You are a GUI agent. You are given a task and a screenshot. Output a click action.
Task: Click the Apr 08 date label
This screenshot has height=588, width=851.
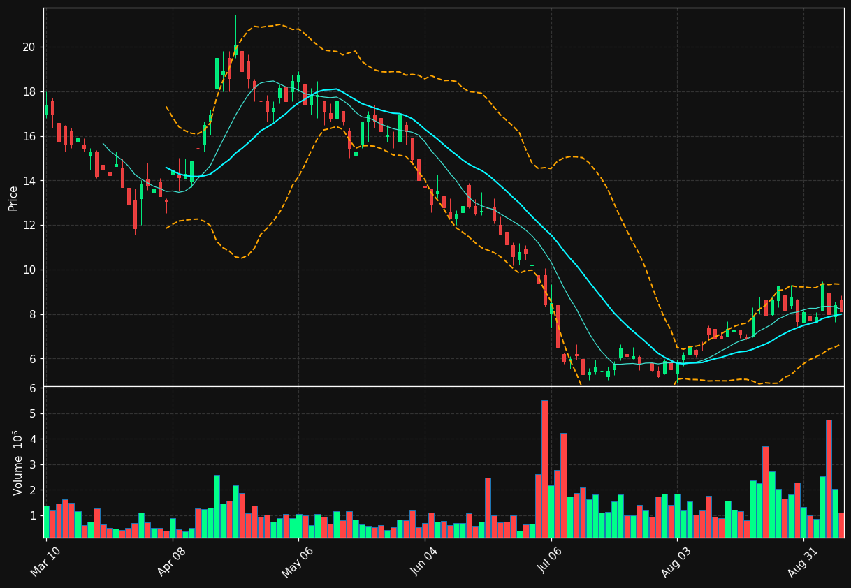click(172, 561)
